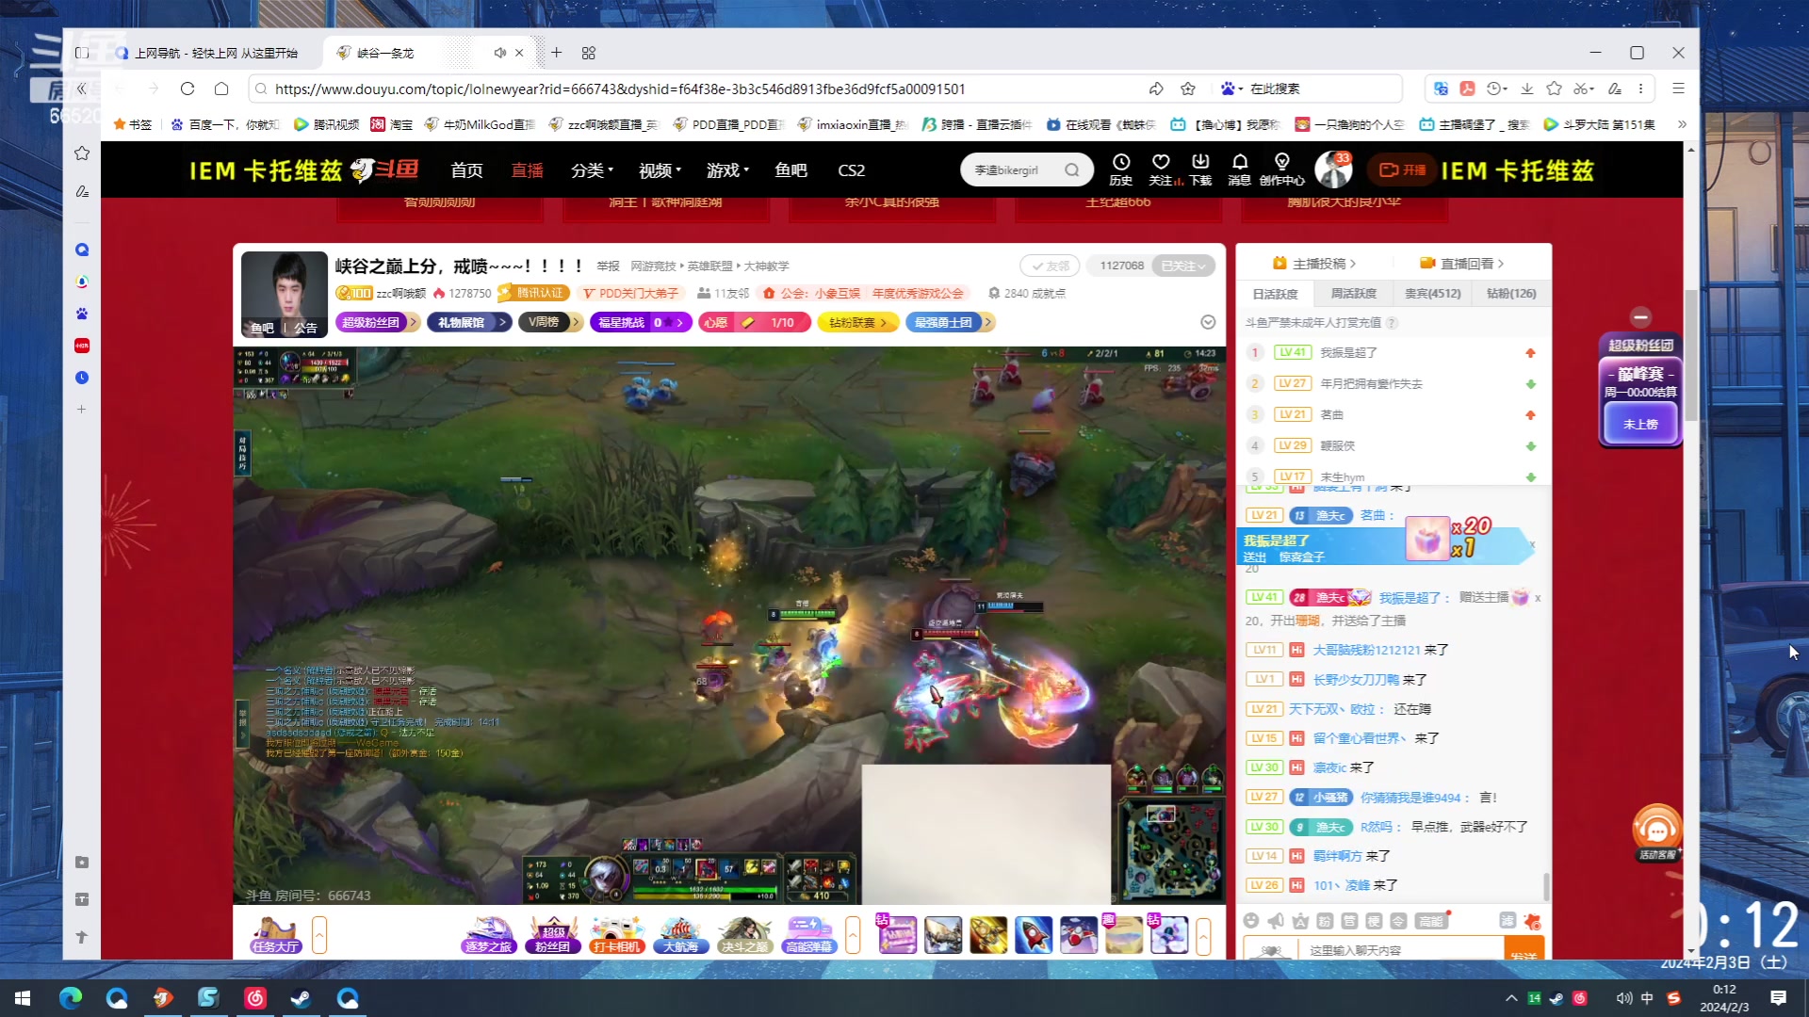Open the 直播回看 replay link
Screen dimensions: 1809x1017
pos(1461,264)
